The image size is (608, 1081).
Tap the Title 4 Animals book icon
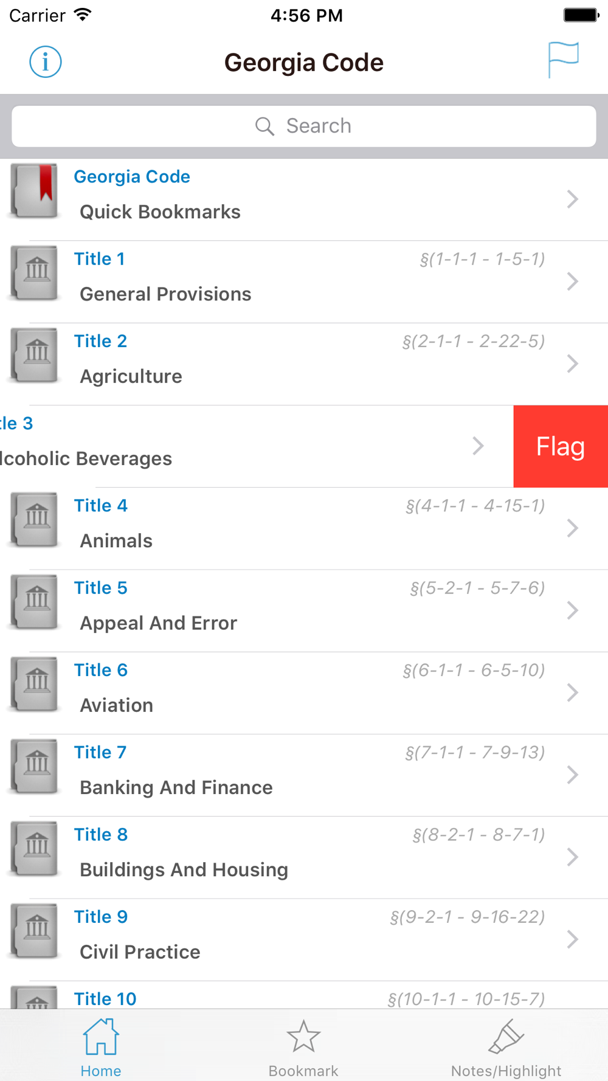point(35,520)
